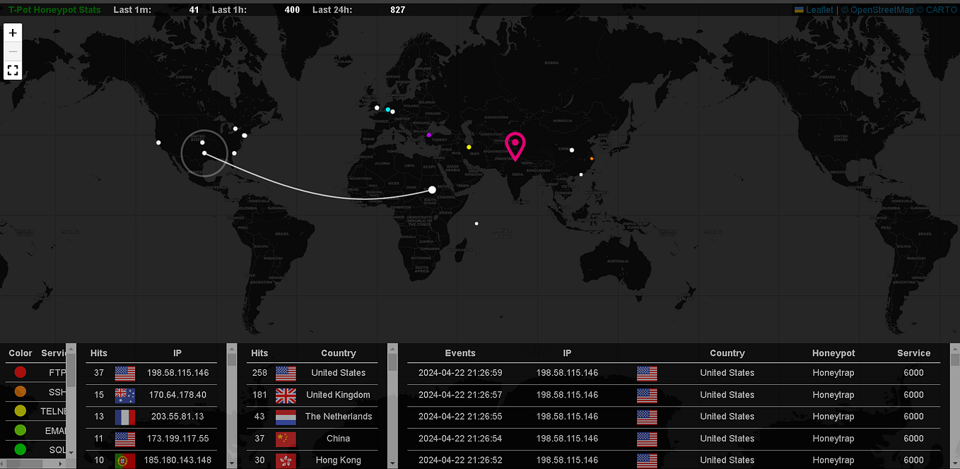Click Honeytrap in the 21:26:52 event row
This screenshot has width=960, height=469.
(833, 461)
